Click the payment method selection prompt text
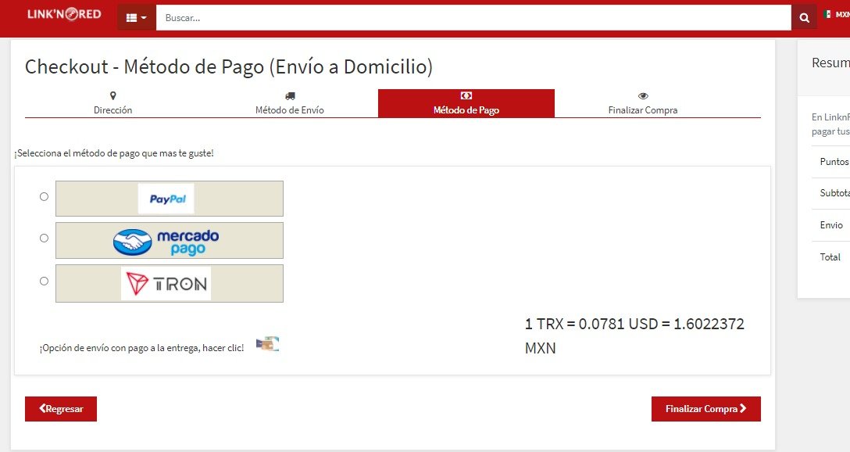 114,153
